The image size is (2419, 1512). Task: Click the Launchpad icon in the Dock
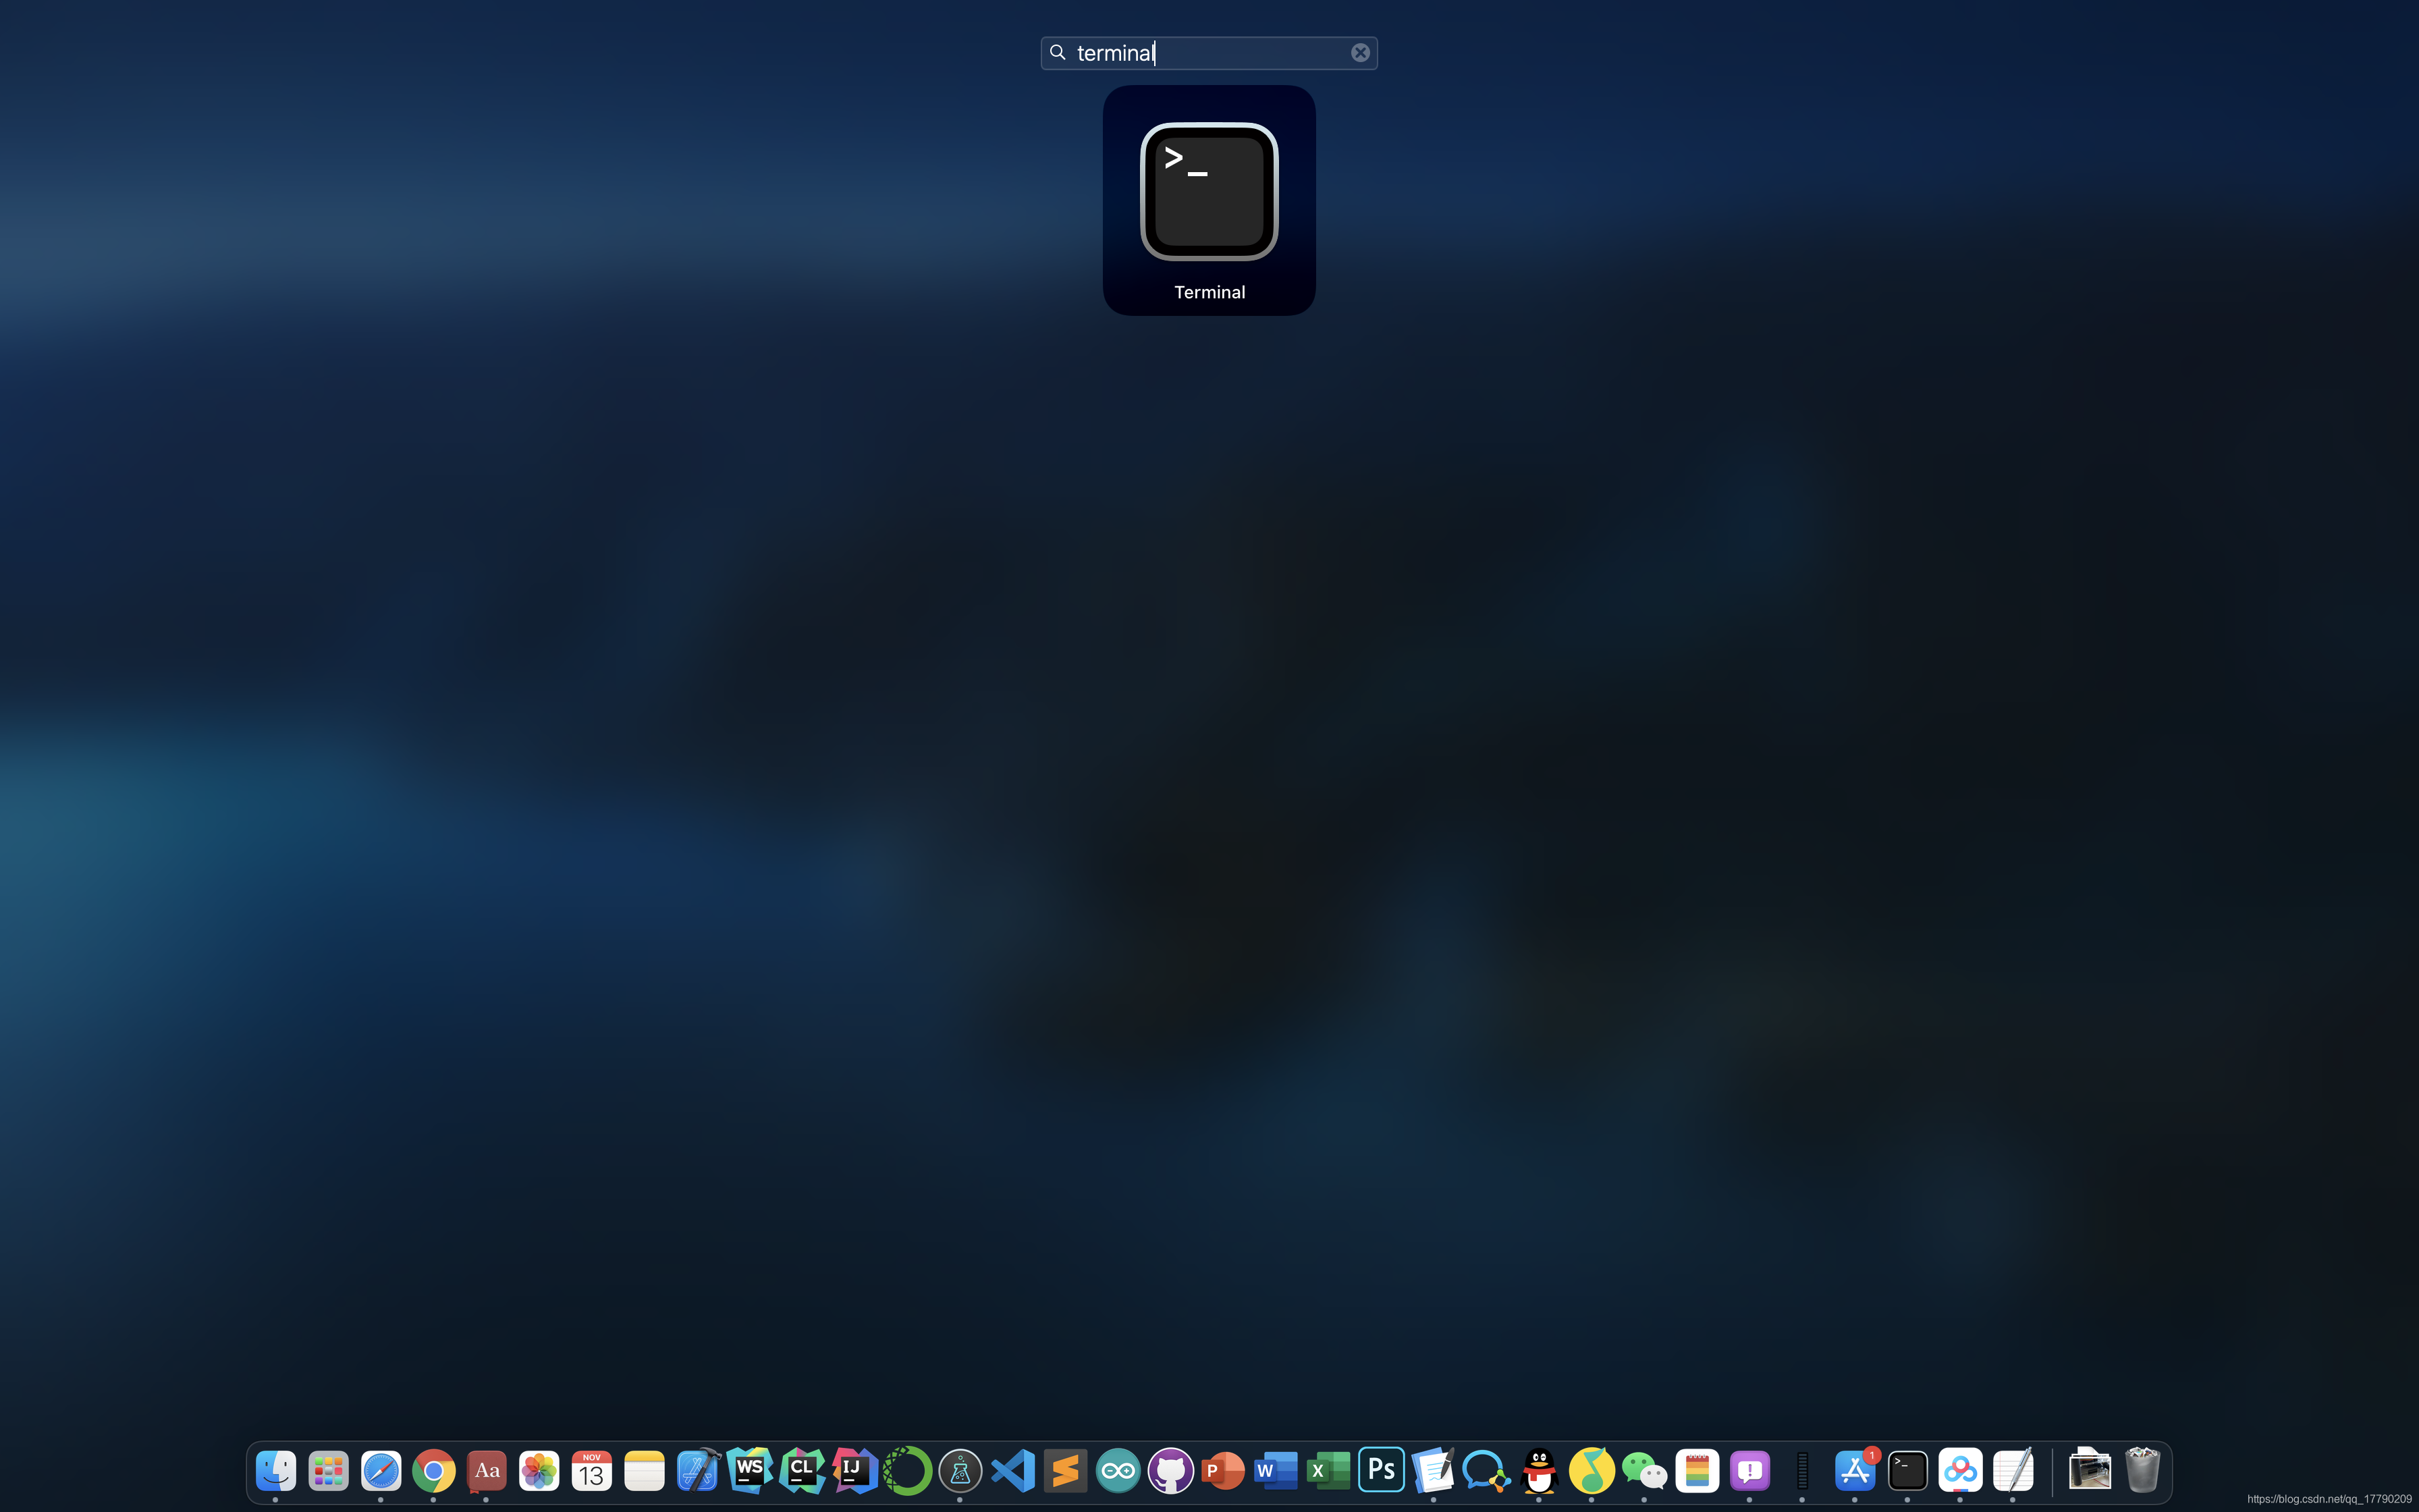coord(328,1470)
